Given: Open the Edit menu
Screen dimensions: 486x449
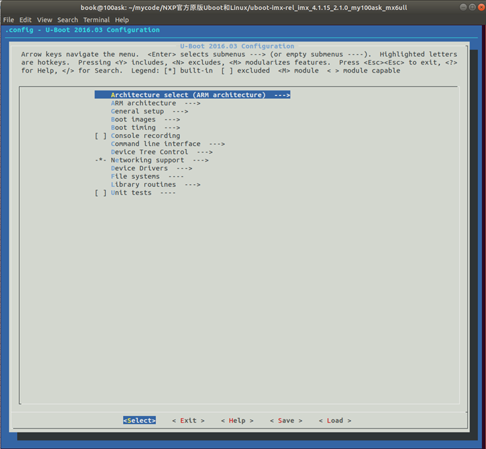Looking at the screenshot, I should tap(25, 20).
